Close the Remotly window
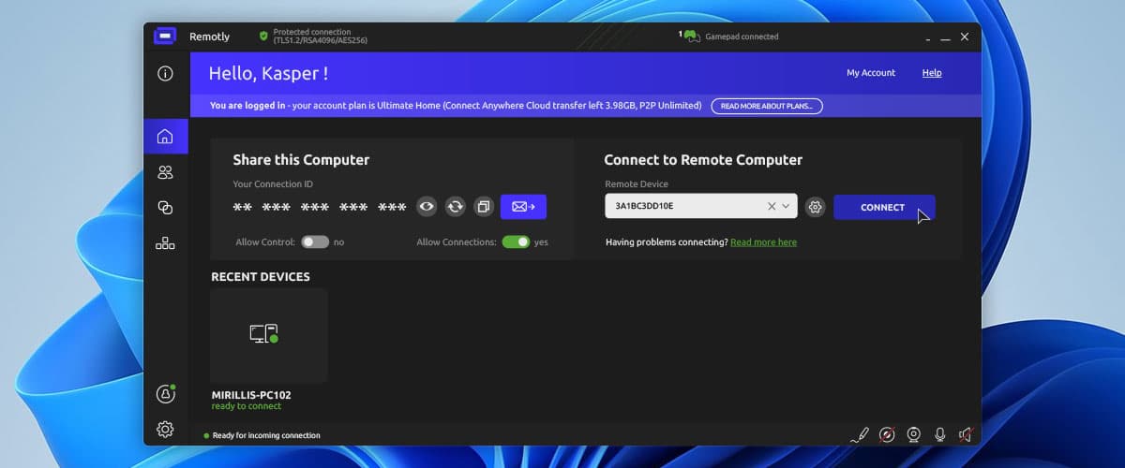Image resolution: width=1125 pixels, height=468 pixels. (x=965, y=37)
